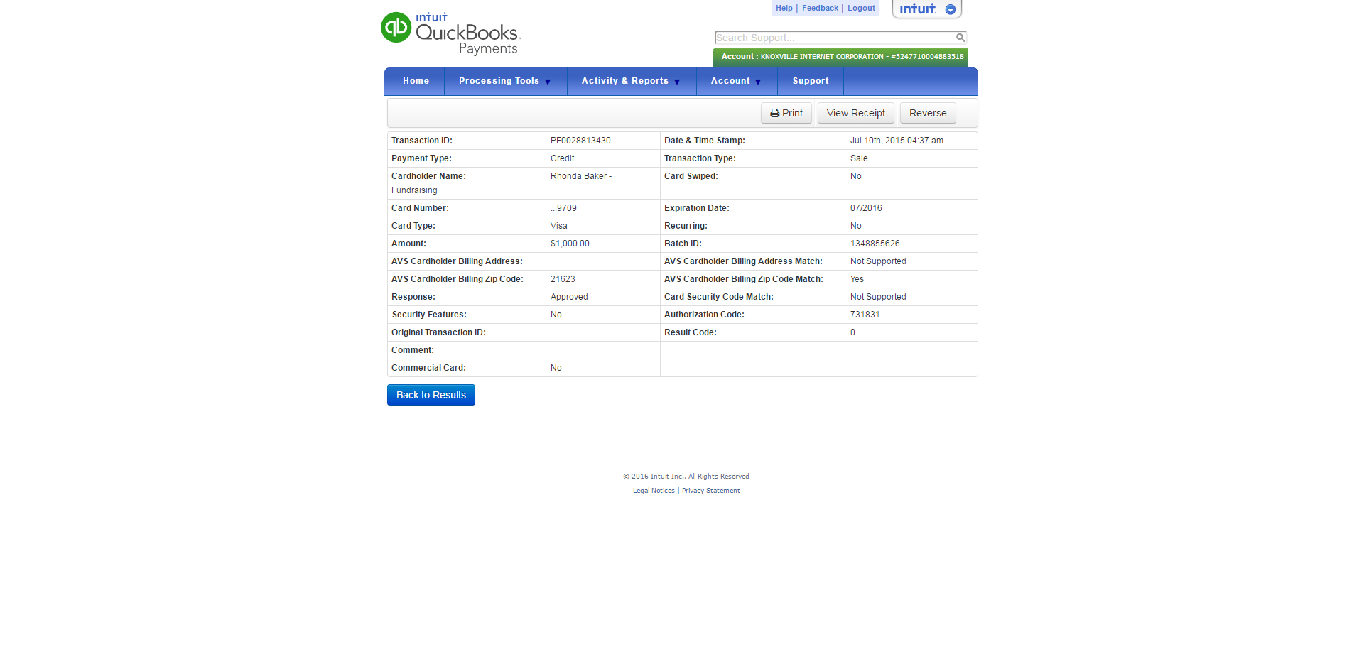Click the QuickBooks Payments logo

[x=451, y=33]
